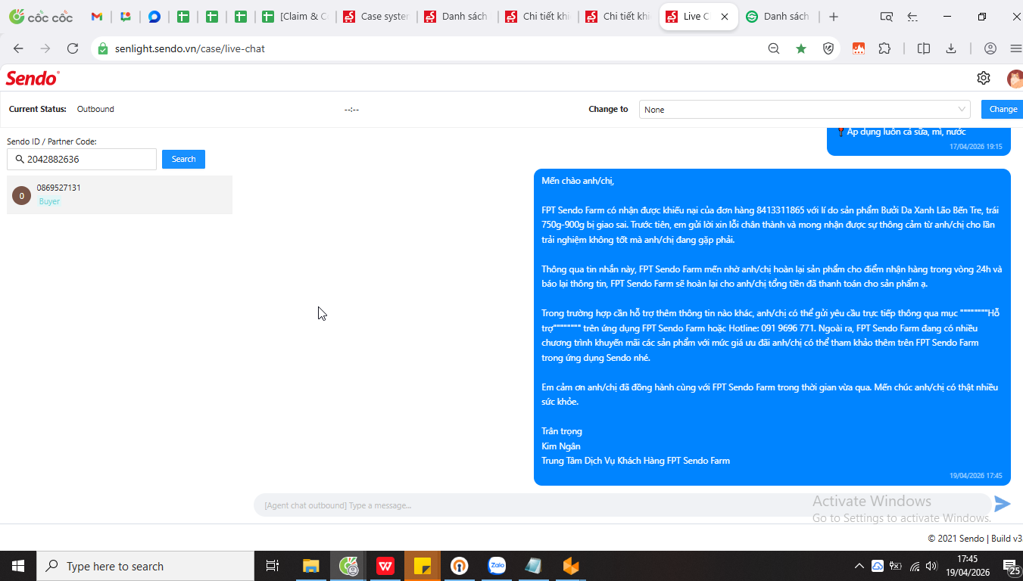Image resolution: width=1023 pixels, height=581 pixels.
Task: Open the pinned Gmail tab
Action: point(97,17)
